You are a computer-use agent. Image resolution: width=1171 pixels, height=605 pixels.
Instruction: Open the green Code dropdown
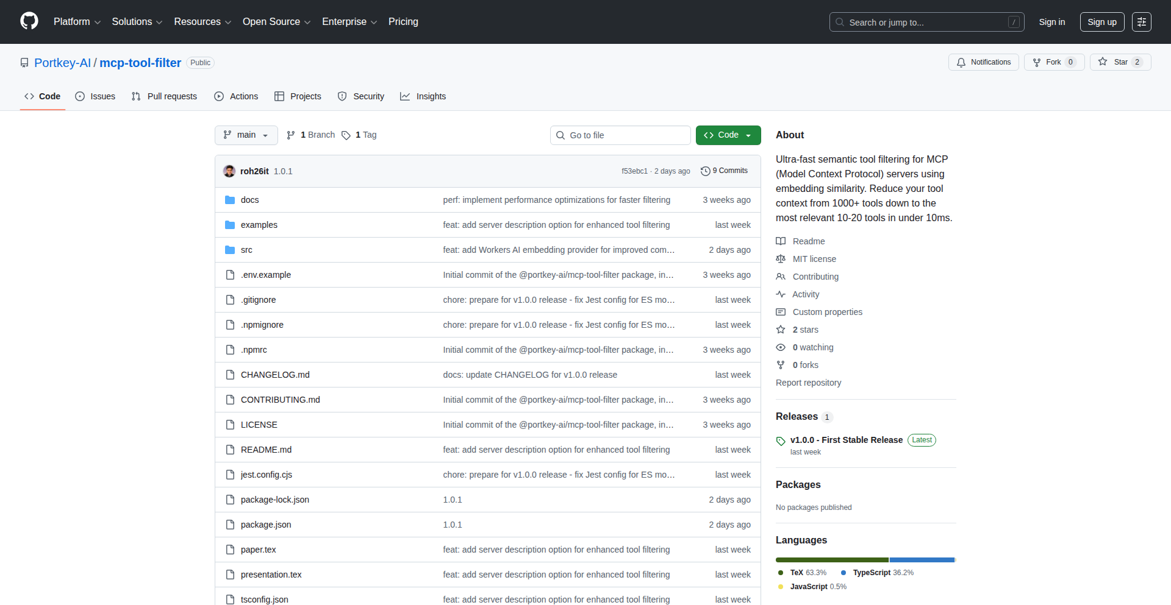[728, 135]
